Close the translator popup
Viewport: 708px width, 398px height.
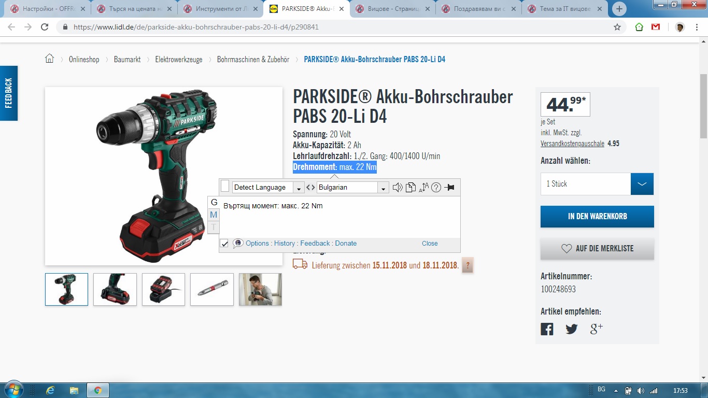pyautogui.click(x=430, y=243)
